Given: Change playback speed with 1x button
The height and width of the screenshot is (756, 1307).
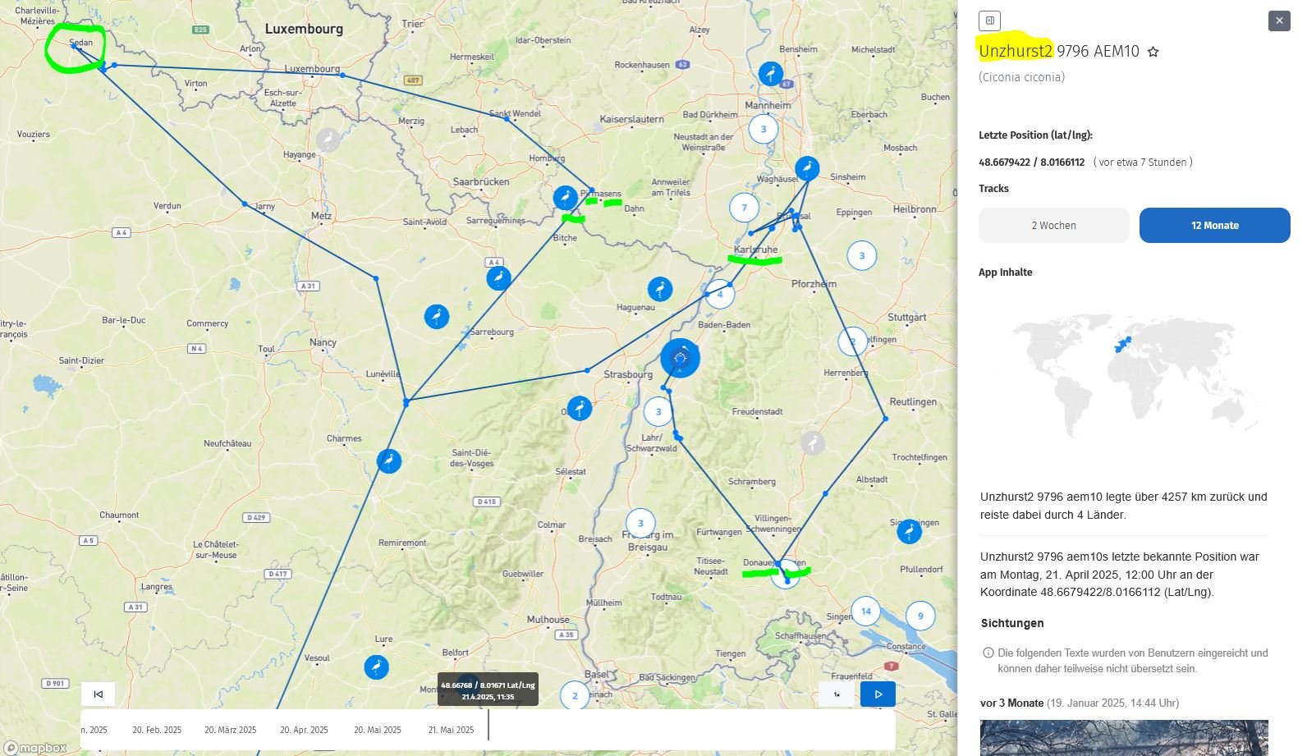Looking at the screenshot, I should click(837, 694).
